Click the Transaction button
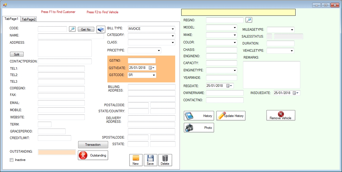 pyautogui.click(x=93, y=145)
